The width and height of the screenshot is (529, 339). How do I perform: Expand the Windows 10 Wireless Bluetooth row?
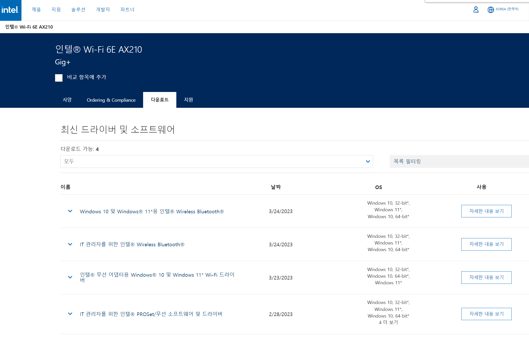click(x=70, y=211)
